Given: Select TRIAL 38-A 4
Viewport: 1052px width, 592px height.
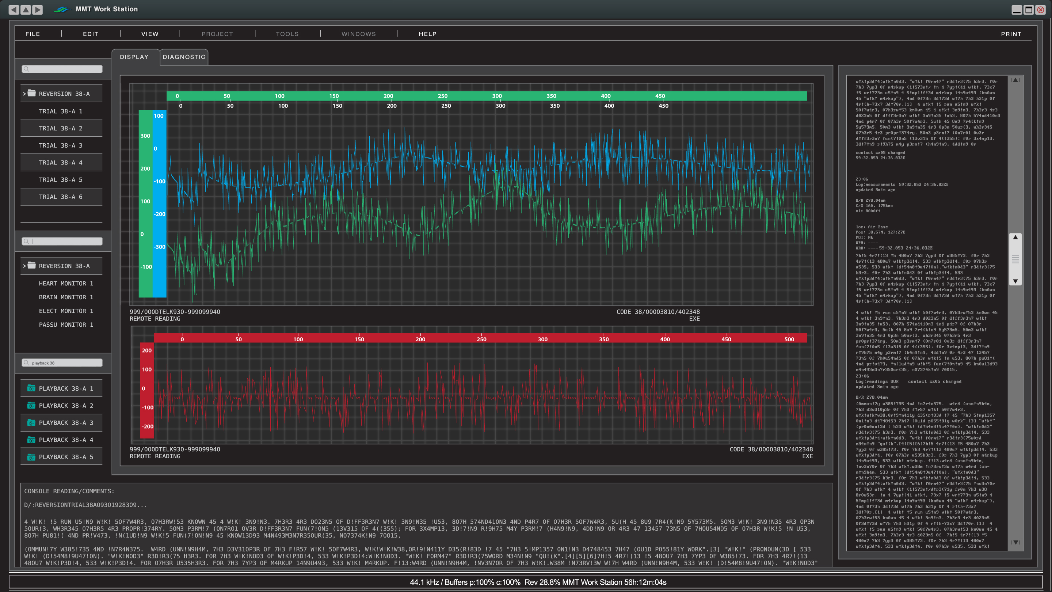Looking at the screenshot, I should click(x=61, y=163).
